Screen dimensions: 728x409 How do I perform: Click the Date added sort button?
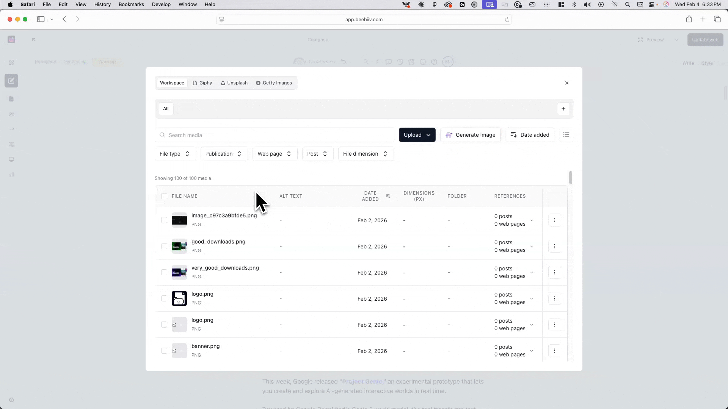530,135
